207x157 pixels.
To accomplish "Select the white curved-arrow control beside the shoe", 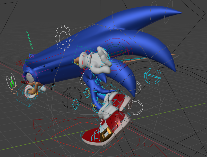I will pyautogui.click(x=135, y=107).
